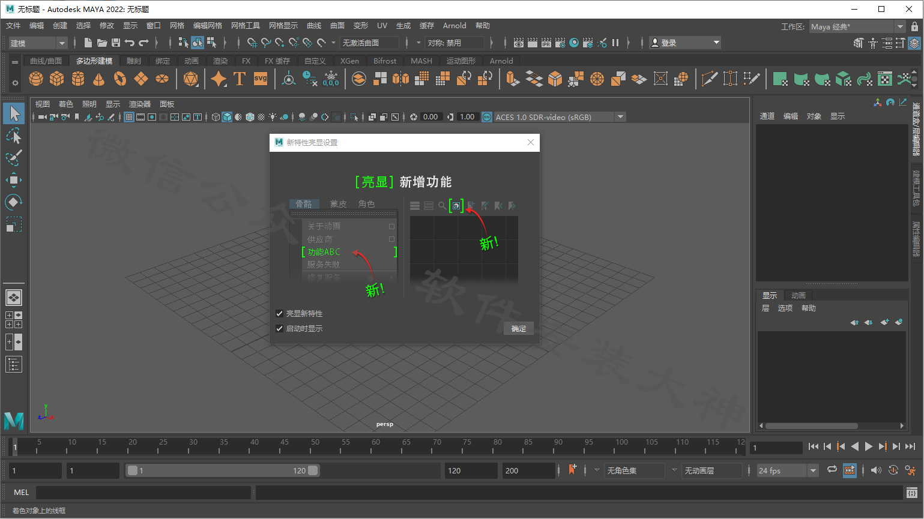Click the Undo arrow icon
The width and height of the screenshot is (924, 519).
click(x=130, y=43)
